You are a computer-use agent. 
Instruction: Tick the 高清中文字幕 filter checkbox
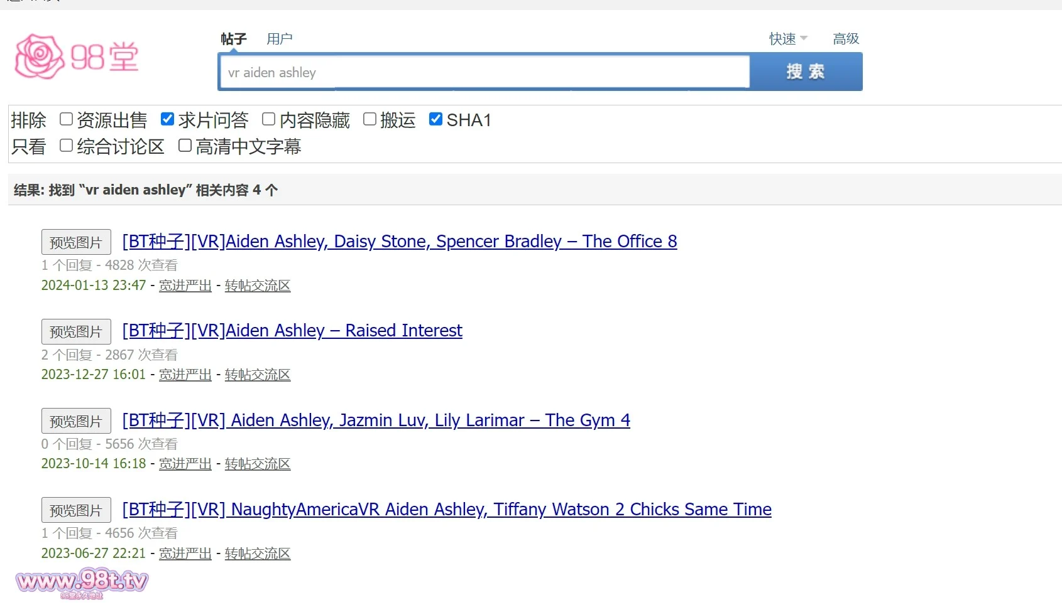pos(185,146)
